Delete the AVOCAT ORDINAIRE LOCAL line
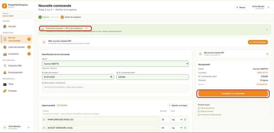The image size is (274, 133). click(x=185, y=128)
